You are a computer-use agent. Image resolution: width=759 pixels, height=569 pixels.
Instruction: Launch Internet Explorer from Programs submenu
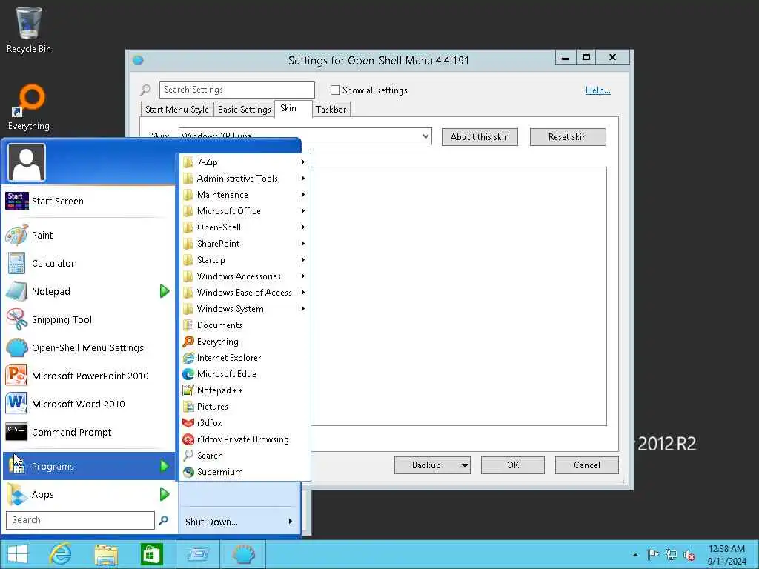pos(245,358)
